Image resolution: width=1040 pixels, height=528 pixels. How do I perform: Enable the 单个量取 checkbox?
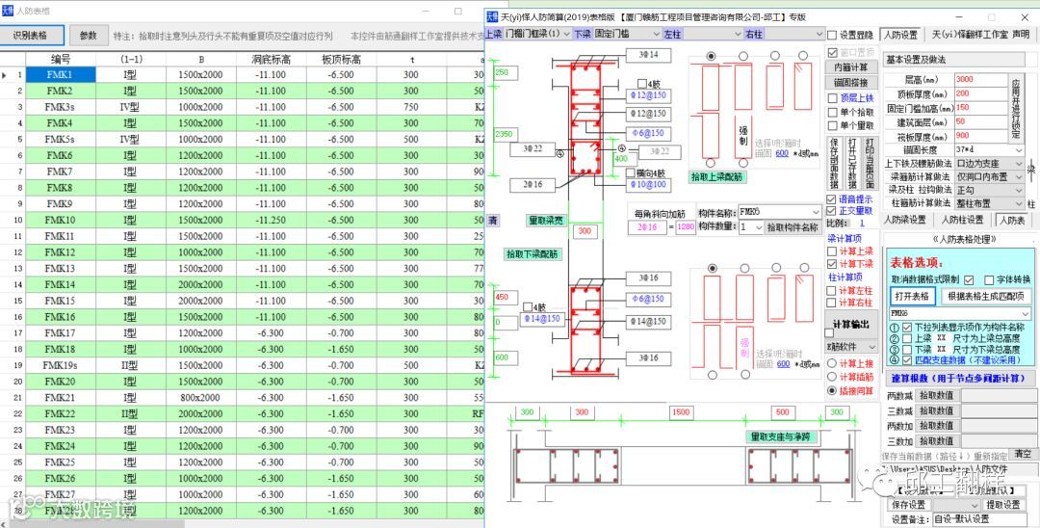click(x=832, y=124)
